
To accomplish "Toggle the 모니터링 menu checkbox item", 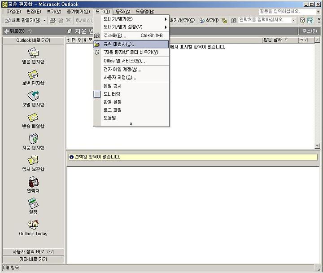I will coord(131,94).
